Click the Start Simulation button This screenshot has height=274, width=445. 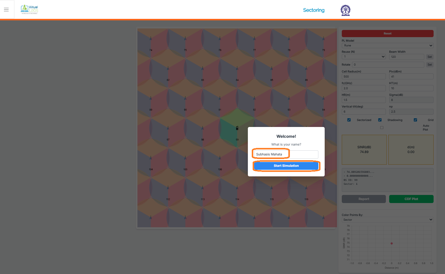(286, 166)
